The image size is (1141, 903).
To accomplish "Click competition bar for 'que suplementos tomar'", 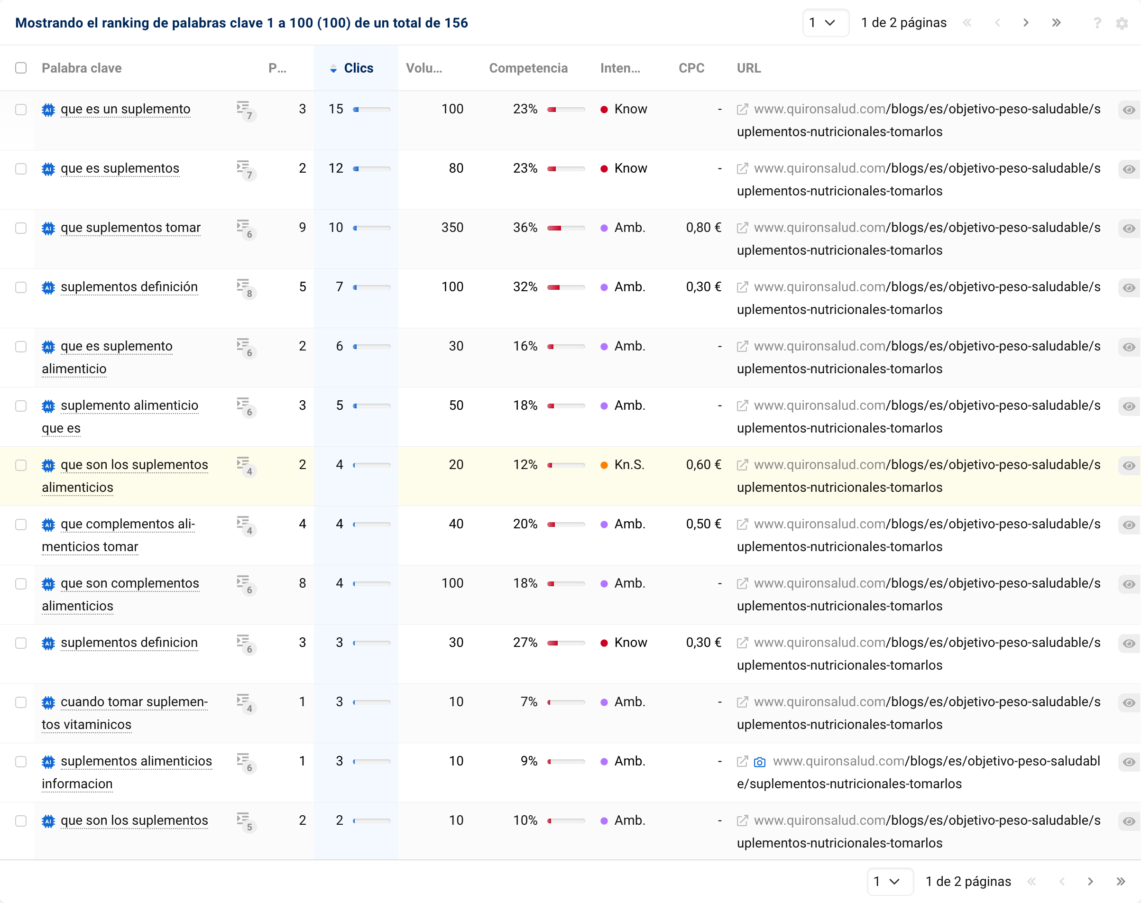I will 566,228.
